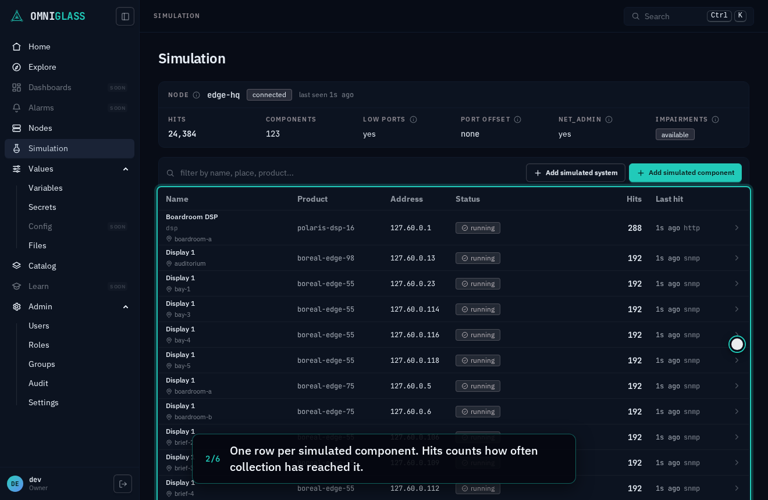Open the row chevron for 127.60.0.5
Image resolution: width=768 pixels, height=500 pixels.
point(737,386)
